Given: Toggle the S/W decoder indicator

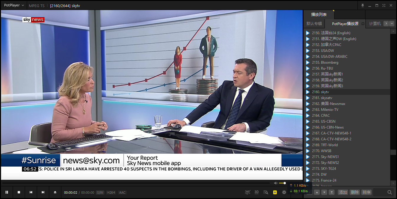Looking at the screenshot, I should tap(100, 193).
